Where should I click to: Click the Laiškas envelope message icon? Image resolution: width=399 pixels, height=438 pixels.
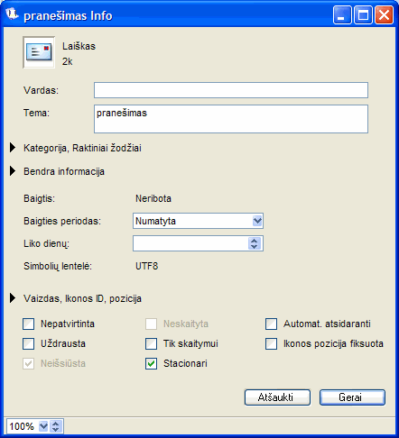tap(39, 52)
